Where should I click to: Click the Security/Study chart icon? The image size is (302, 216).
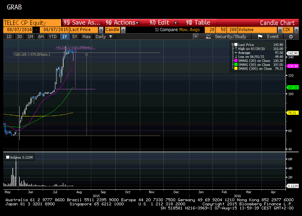point(208,36)
